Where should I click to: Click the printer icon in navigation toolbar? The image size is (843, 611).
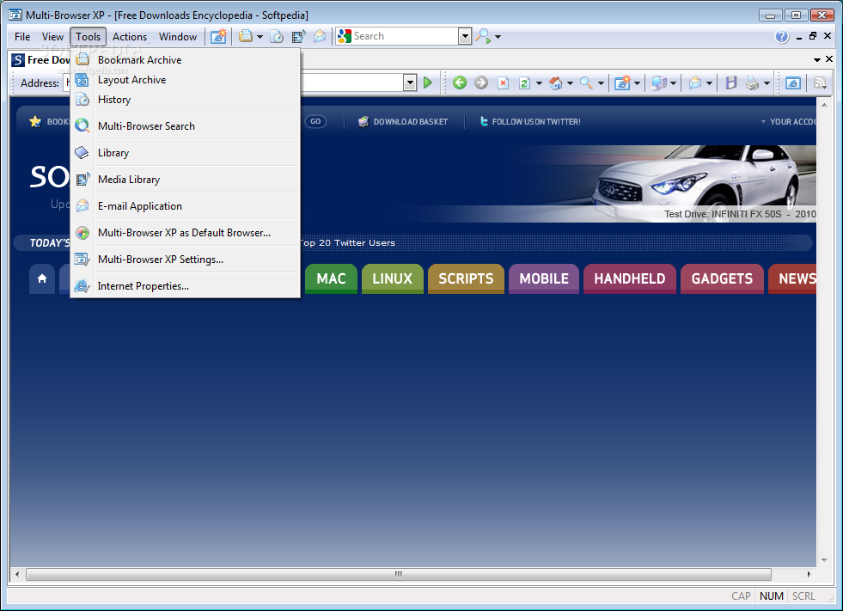[x=753, y=82]
